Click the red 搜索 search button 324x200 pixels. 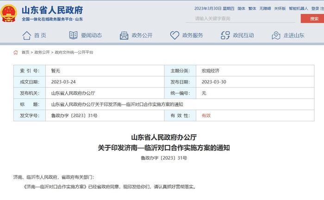click(x=312, y=19)
